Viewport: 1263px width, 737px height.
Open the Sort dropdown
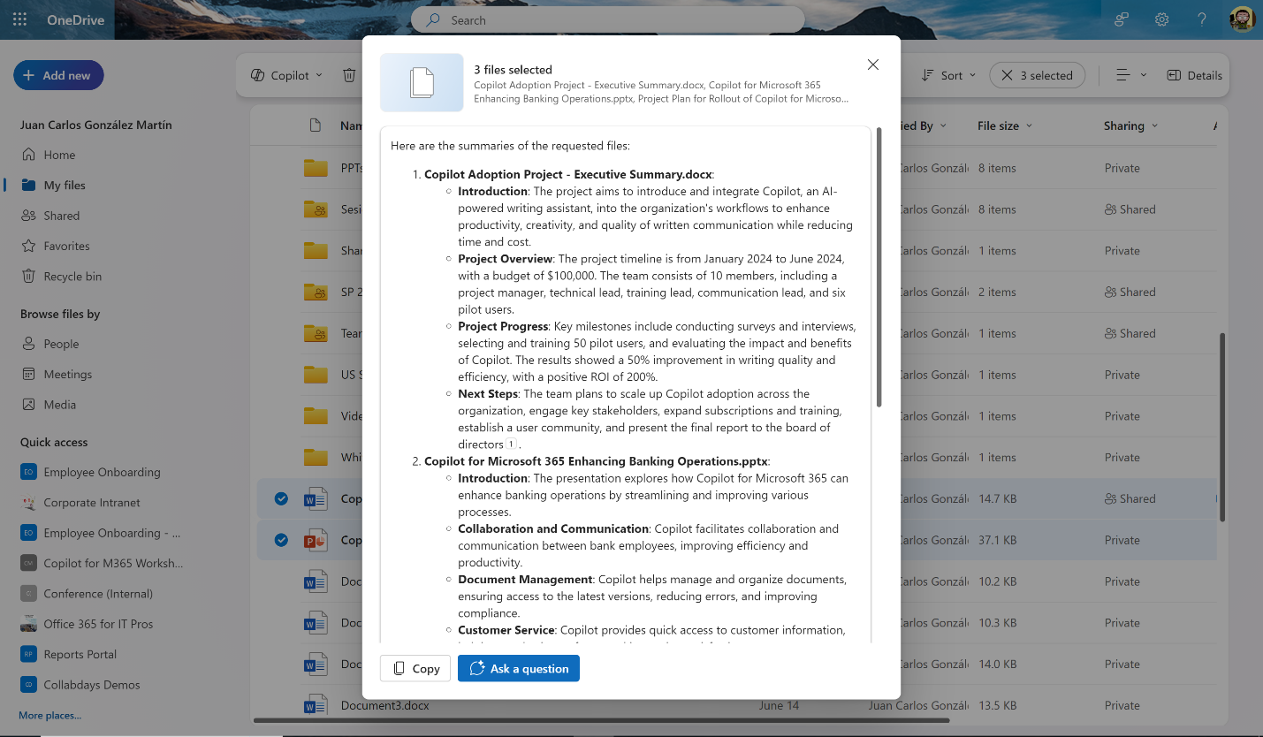click(x=947, y=75)
